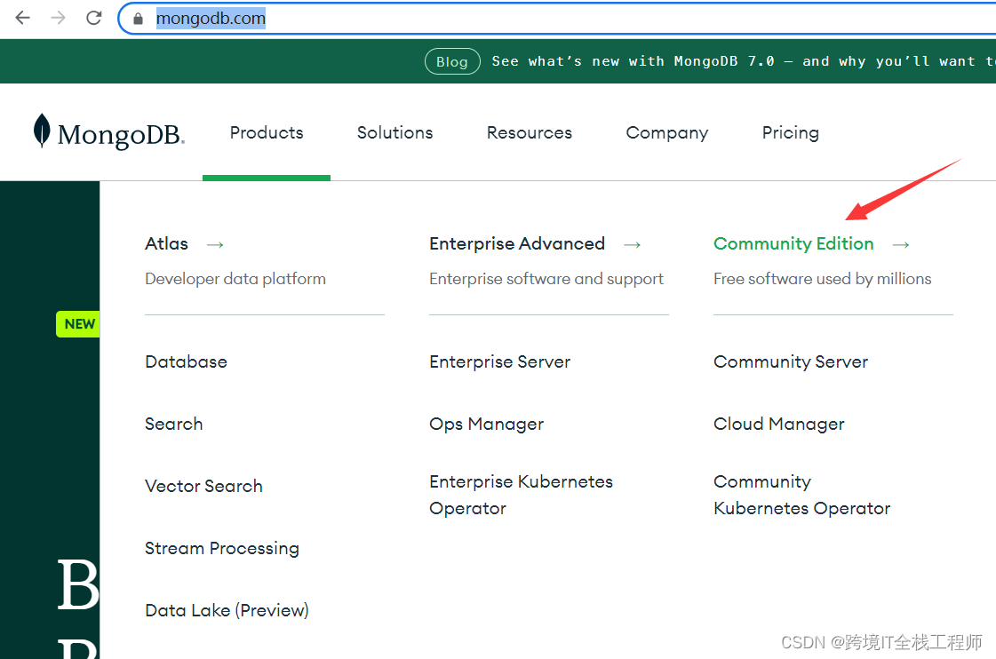
Task: Open the Blog pill in banner
Action: click(452, 61)
